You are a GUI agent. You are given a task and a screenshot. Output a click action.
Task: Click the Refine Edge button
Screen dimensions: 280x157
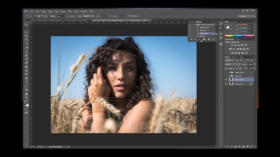pos(133,16)
